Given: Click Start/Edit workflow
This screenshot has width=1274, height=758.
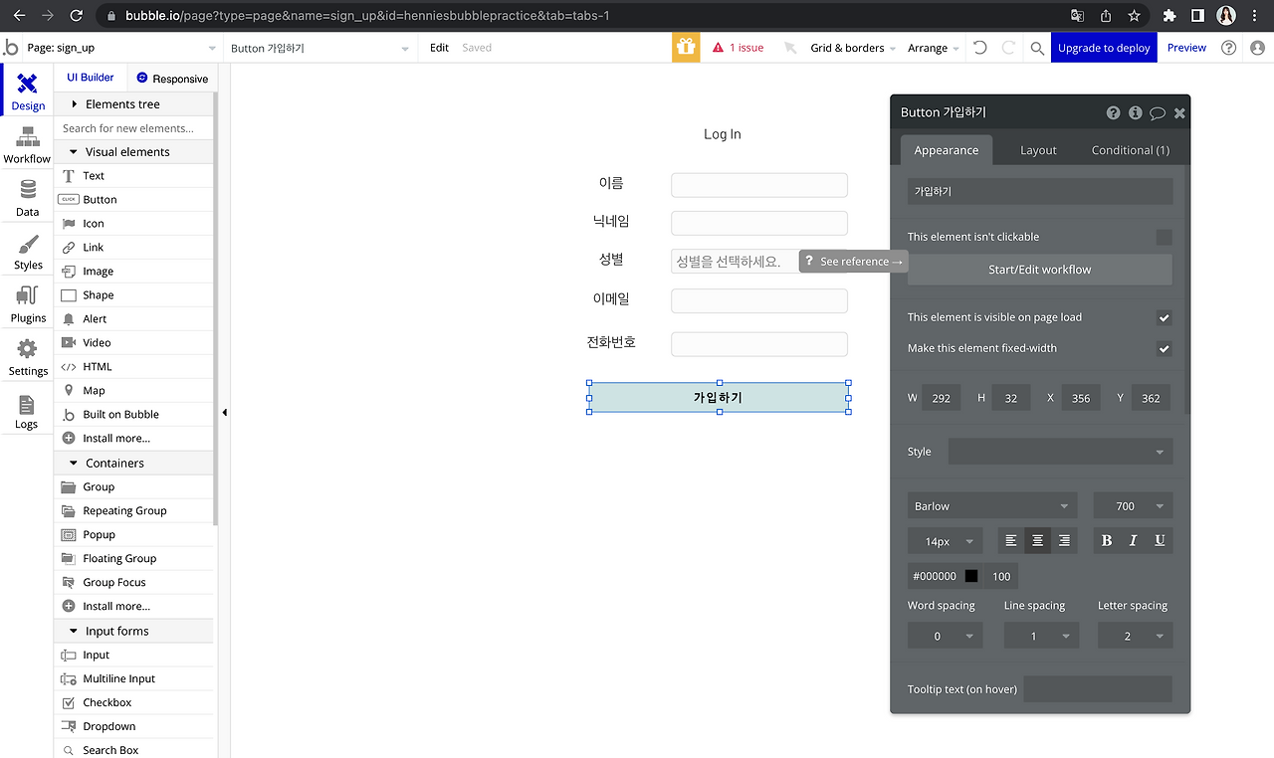Looking at the screenshot, I should point(1038,270).
